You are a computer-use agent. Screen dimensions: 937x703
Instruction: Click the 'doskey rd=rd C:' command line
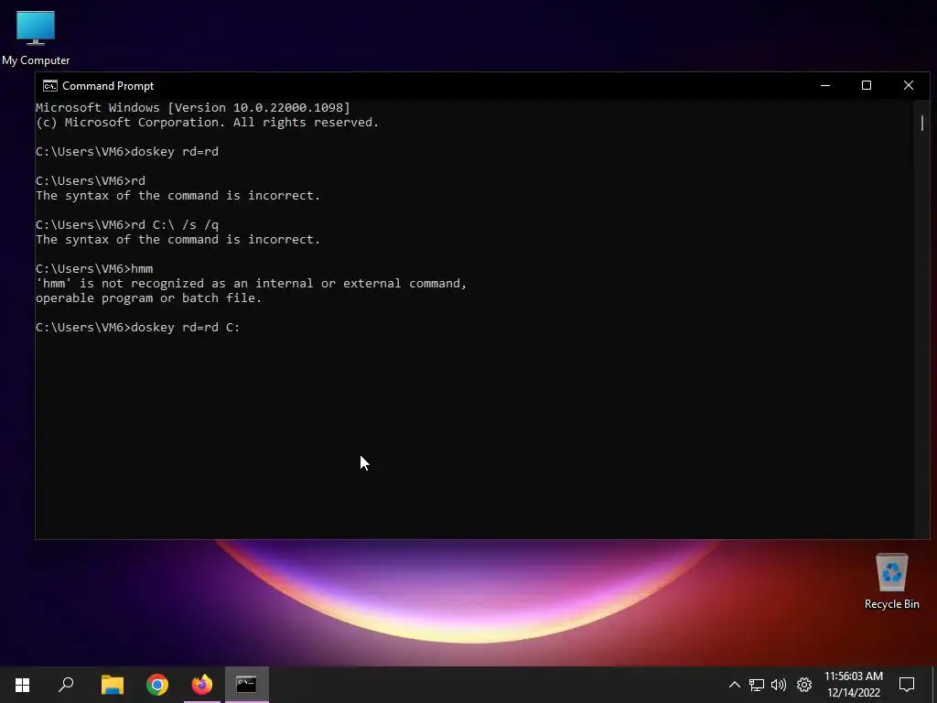click(137, 327)
